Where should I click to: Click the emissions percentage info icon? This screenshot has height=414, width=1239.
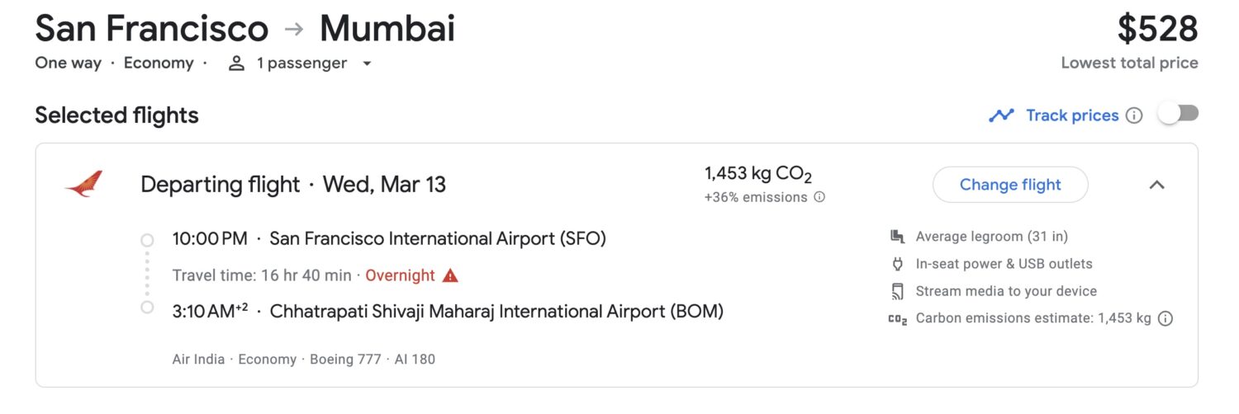point(819,197)
